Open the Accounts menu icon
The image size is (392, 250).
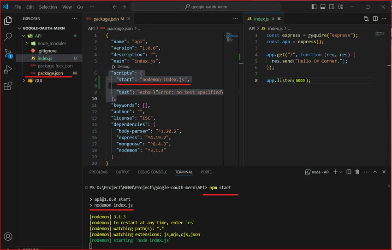pos(8,236)
